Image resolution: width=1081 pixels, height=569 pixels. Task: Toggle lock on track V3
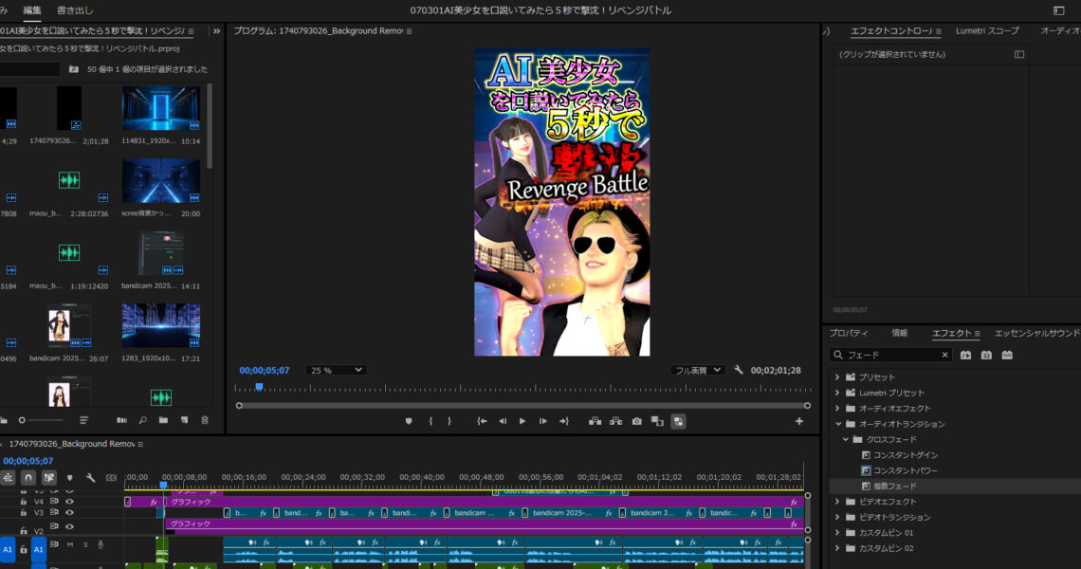pyautogui.click(x=24, y=513)
